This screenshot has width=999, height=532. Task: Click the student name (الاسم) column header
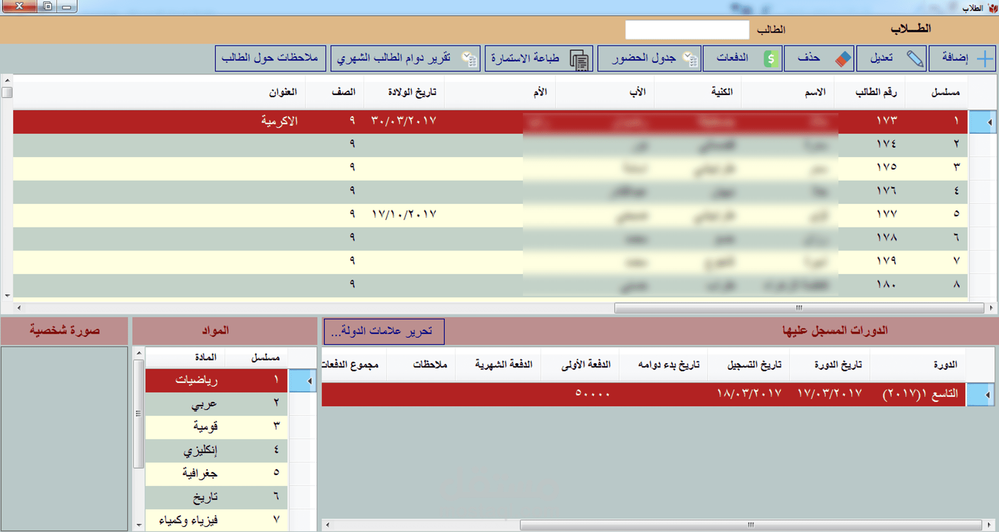[815, 92]
